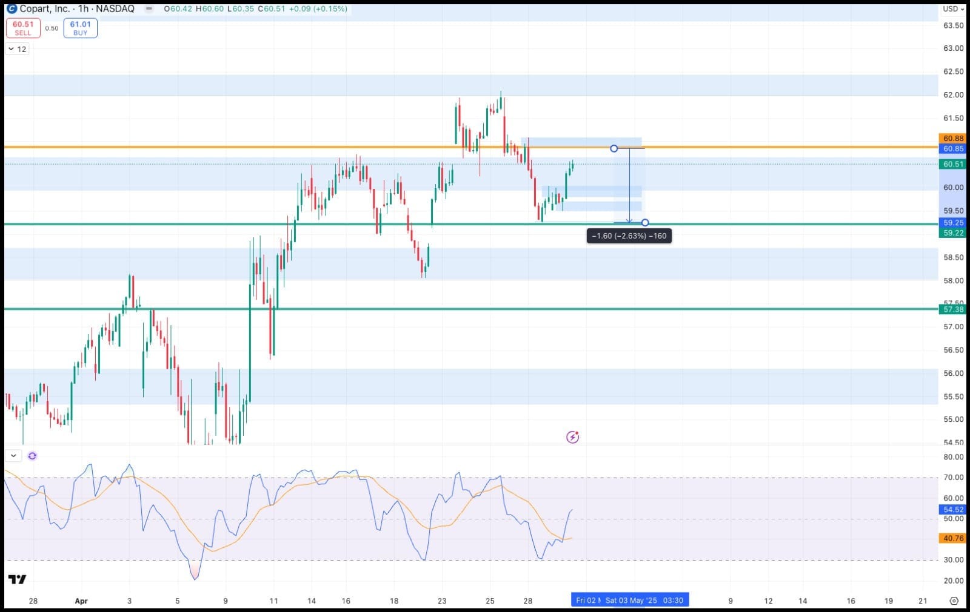Screen dimensions: 970x612
Task: Click the 70.00 RSI scale value
Action: pos(953,478)
